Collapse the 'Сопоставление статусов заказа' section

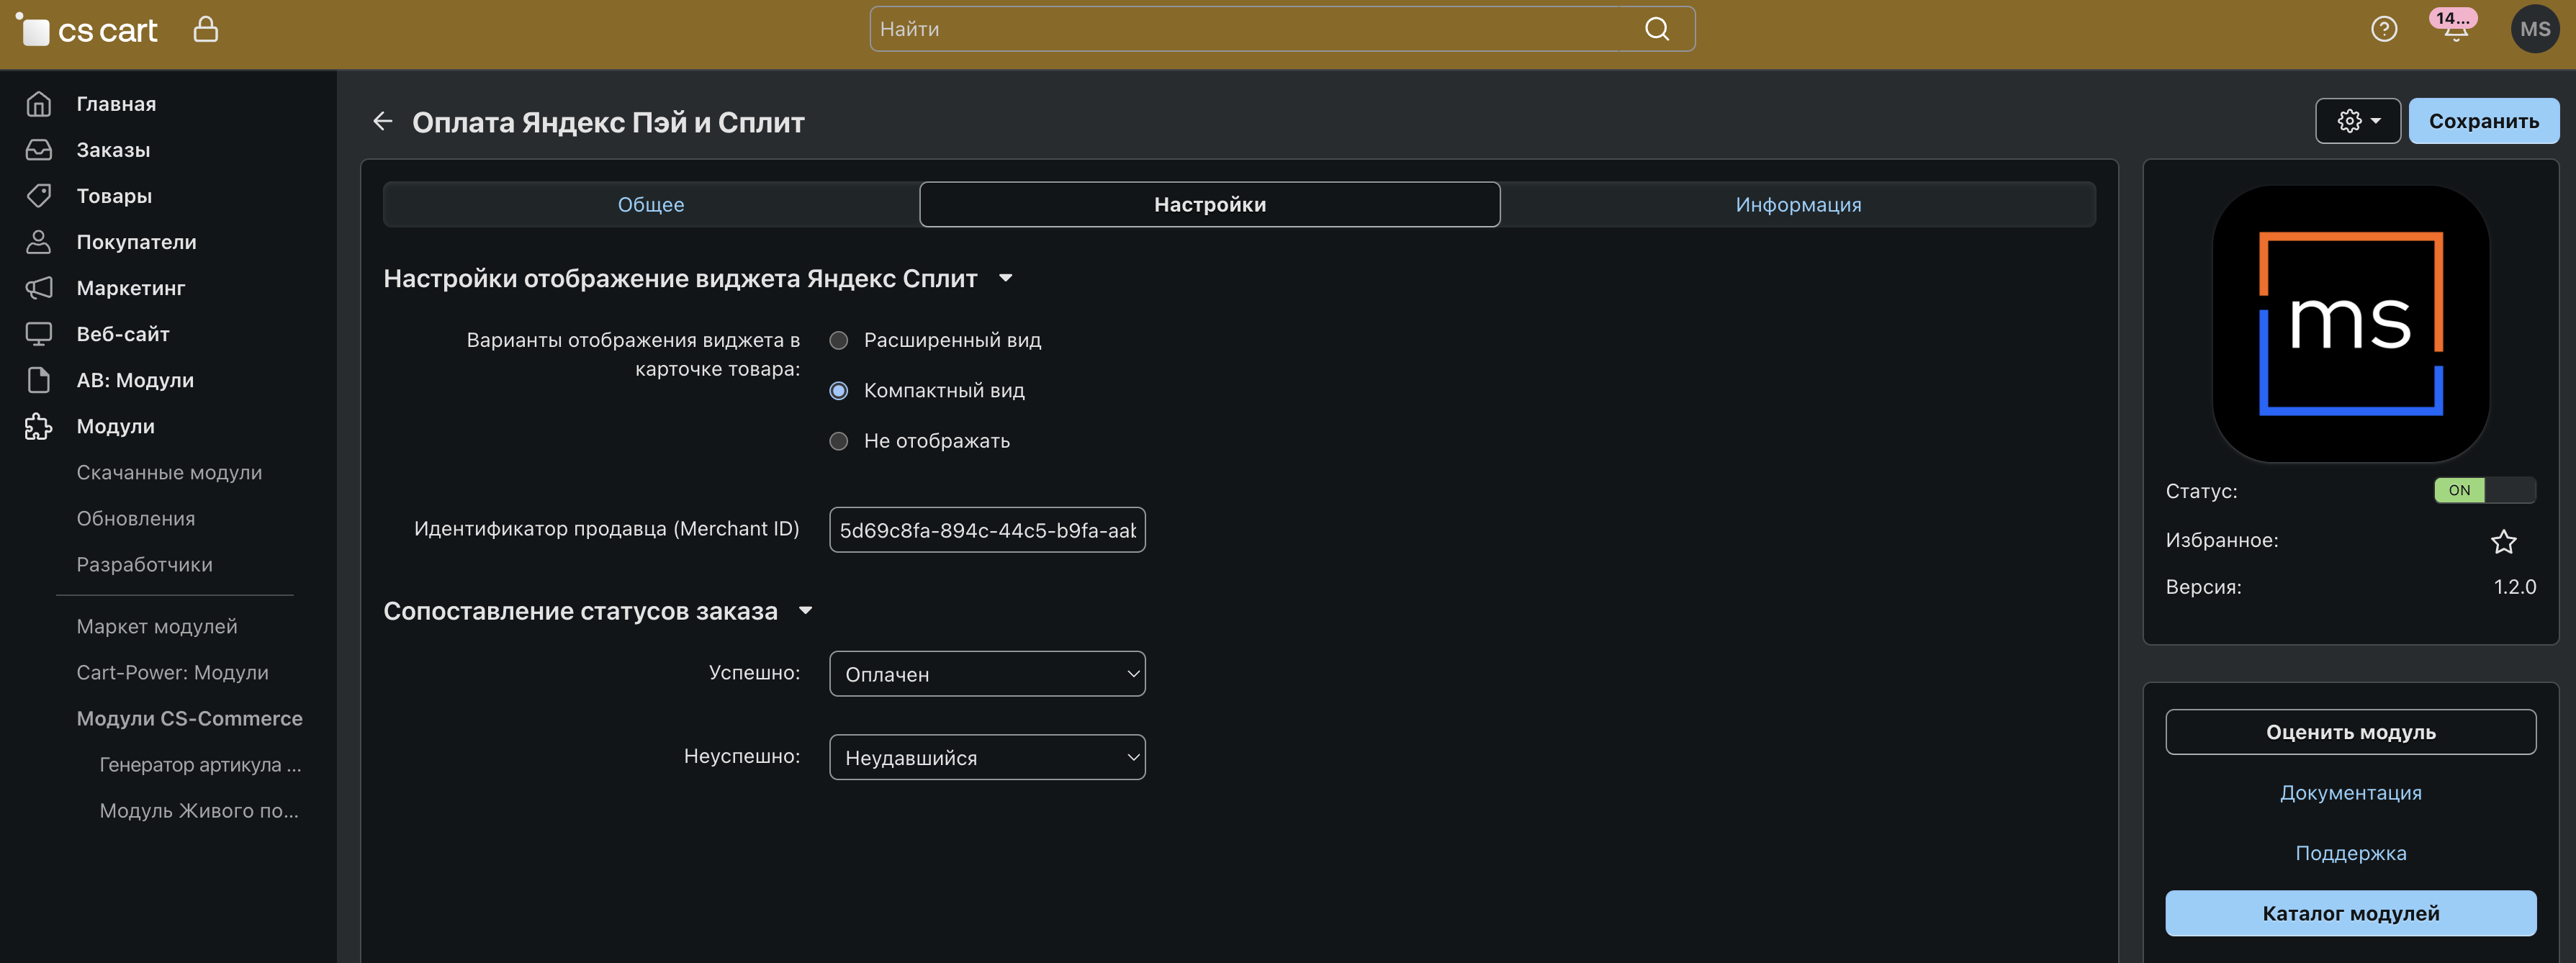(x=805, y=611)
